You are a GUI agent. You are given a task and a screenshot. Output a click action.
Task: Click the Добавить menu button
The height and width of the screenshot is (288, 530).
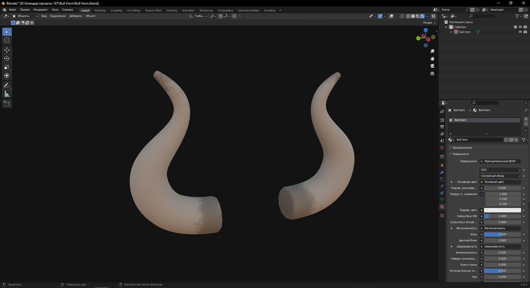coord(76,16)
